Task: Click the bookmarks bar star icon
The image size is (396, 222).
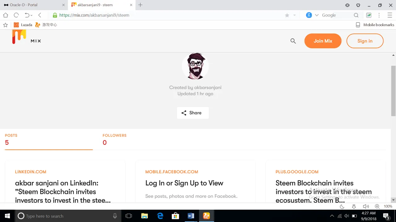Action: point(5,25)
